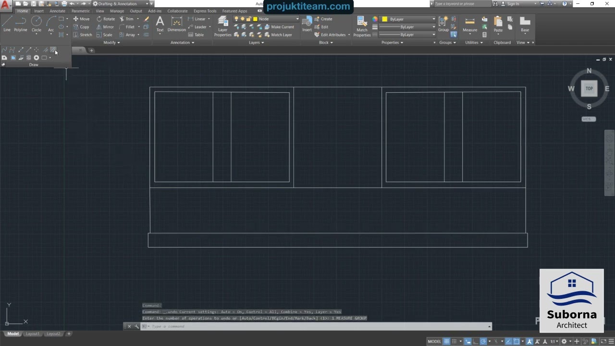615x346 pixels.
Task: Click the application menu A logo
Action: pos(6,6)
